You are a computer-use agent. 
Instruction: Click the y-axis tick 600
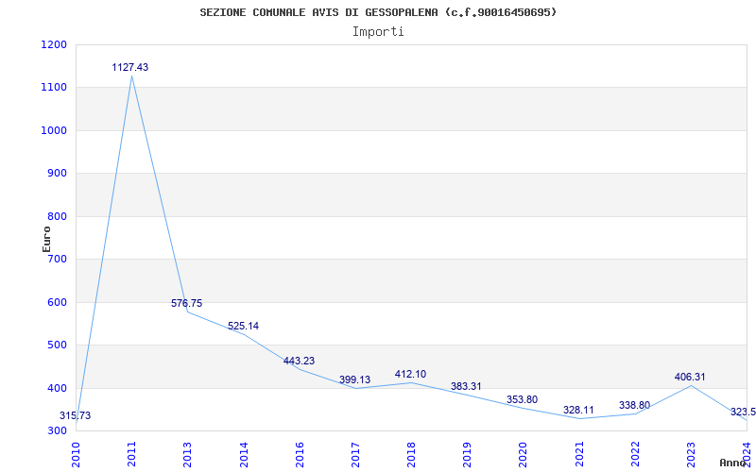click(x=57, y=302)
